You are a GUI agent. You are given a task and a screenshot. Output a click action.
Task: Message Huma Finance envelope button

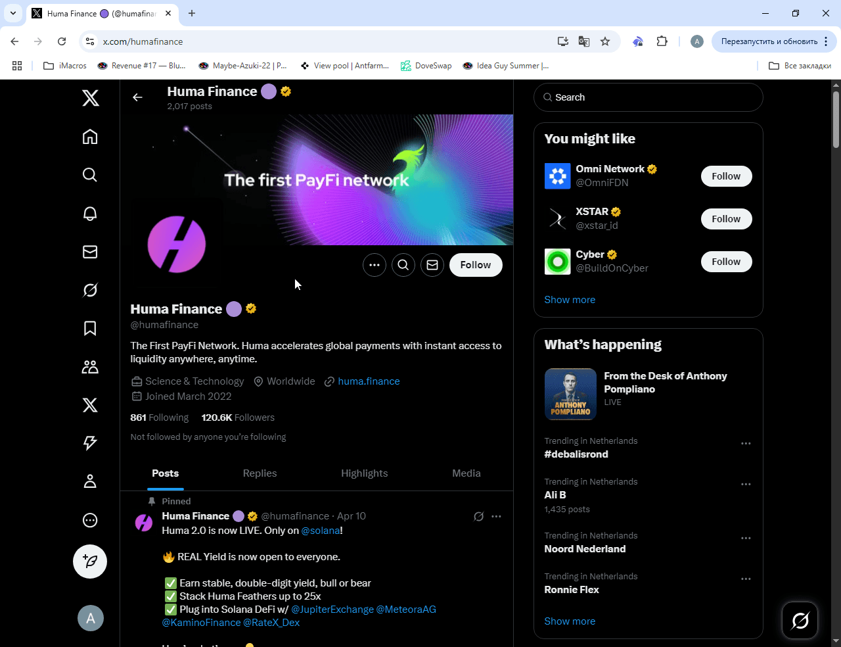432,265
